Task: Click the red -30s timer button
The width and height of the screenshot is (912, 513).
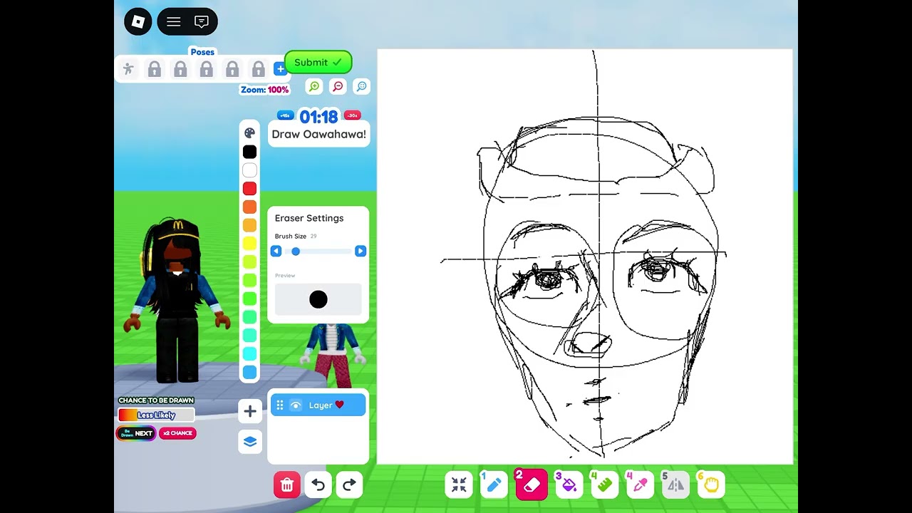Action: click(x=352, y=115)
